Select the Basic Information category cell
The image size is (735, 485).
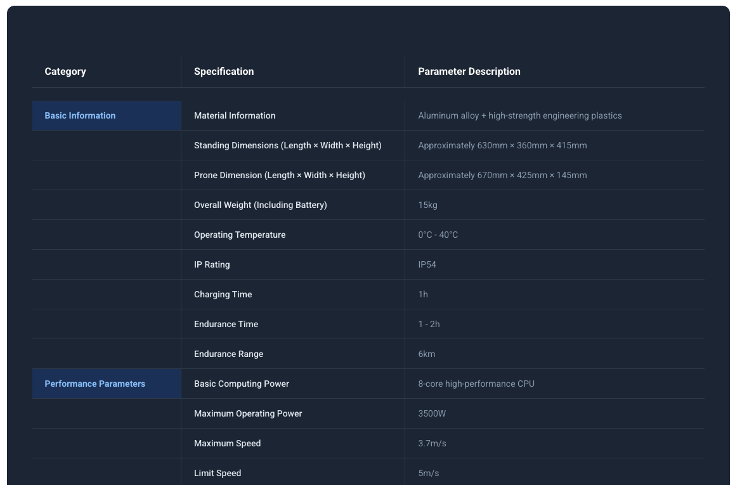point(80,115)
